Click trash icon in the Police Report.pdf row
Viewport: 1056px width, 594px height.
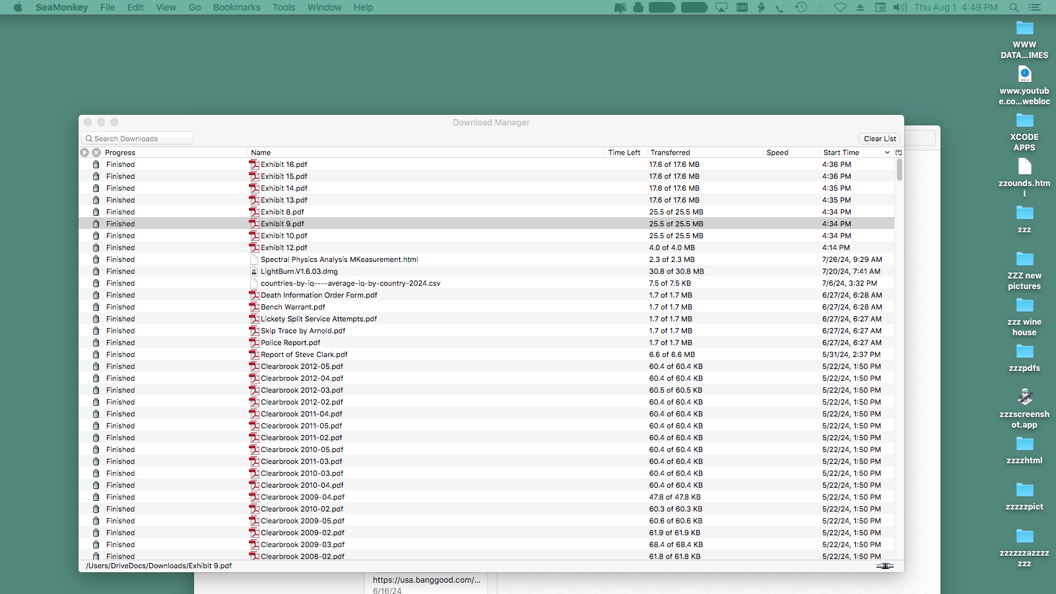point(96,343)
